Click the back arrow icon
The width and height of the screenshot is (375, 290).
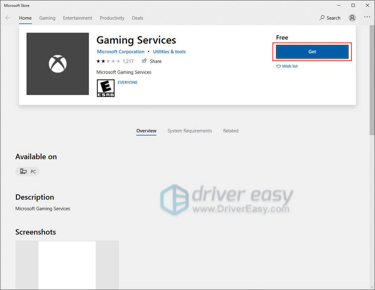[x=8, y=18]
